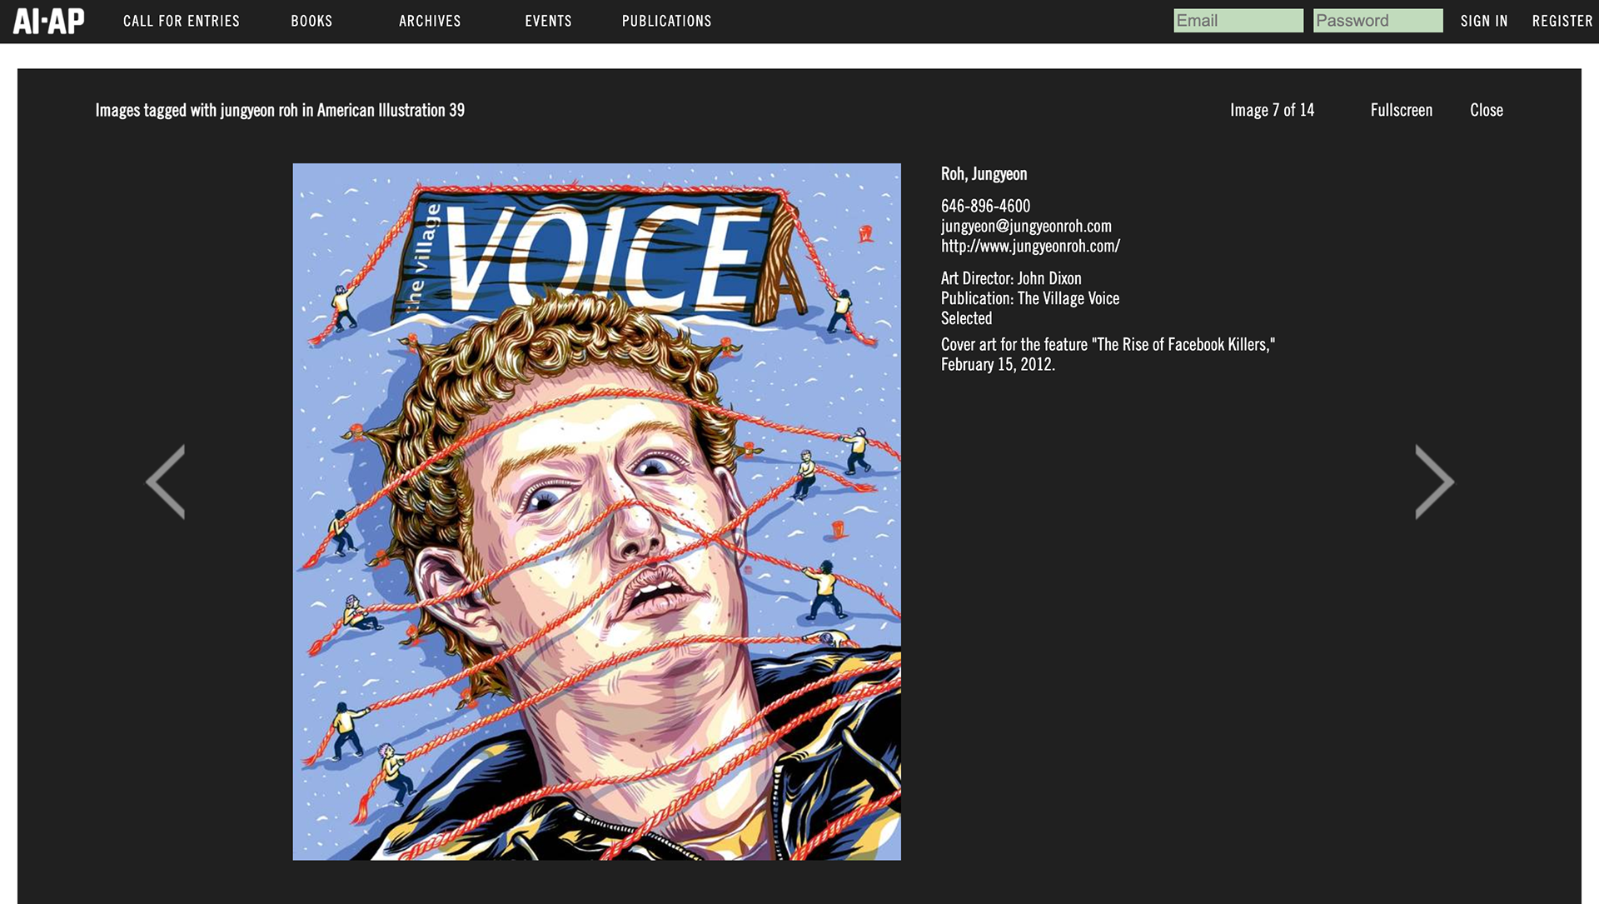The width and height of the screenshot is (1599, 904).
Task: Click the 'Images tagged with jungyeon roh' heading
Action: (280, 110)
